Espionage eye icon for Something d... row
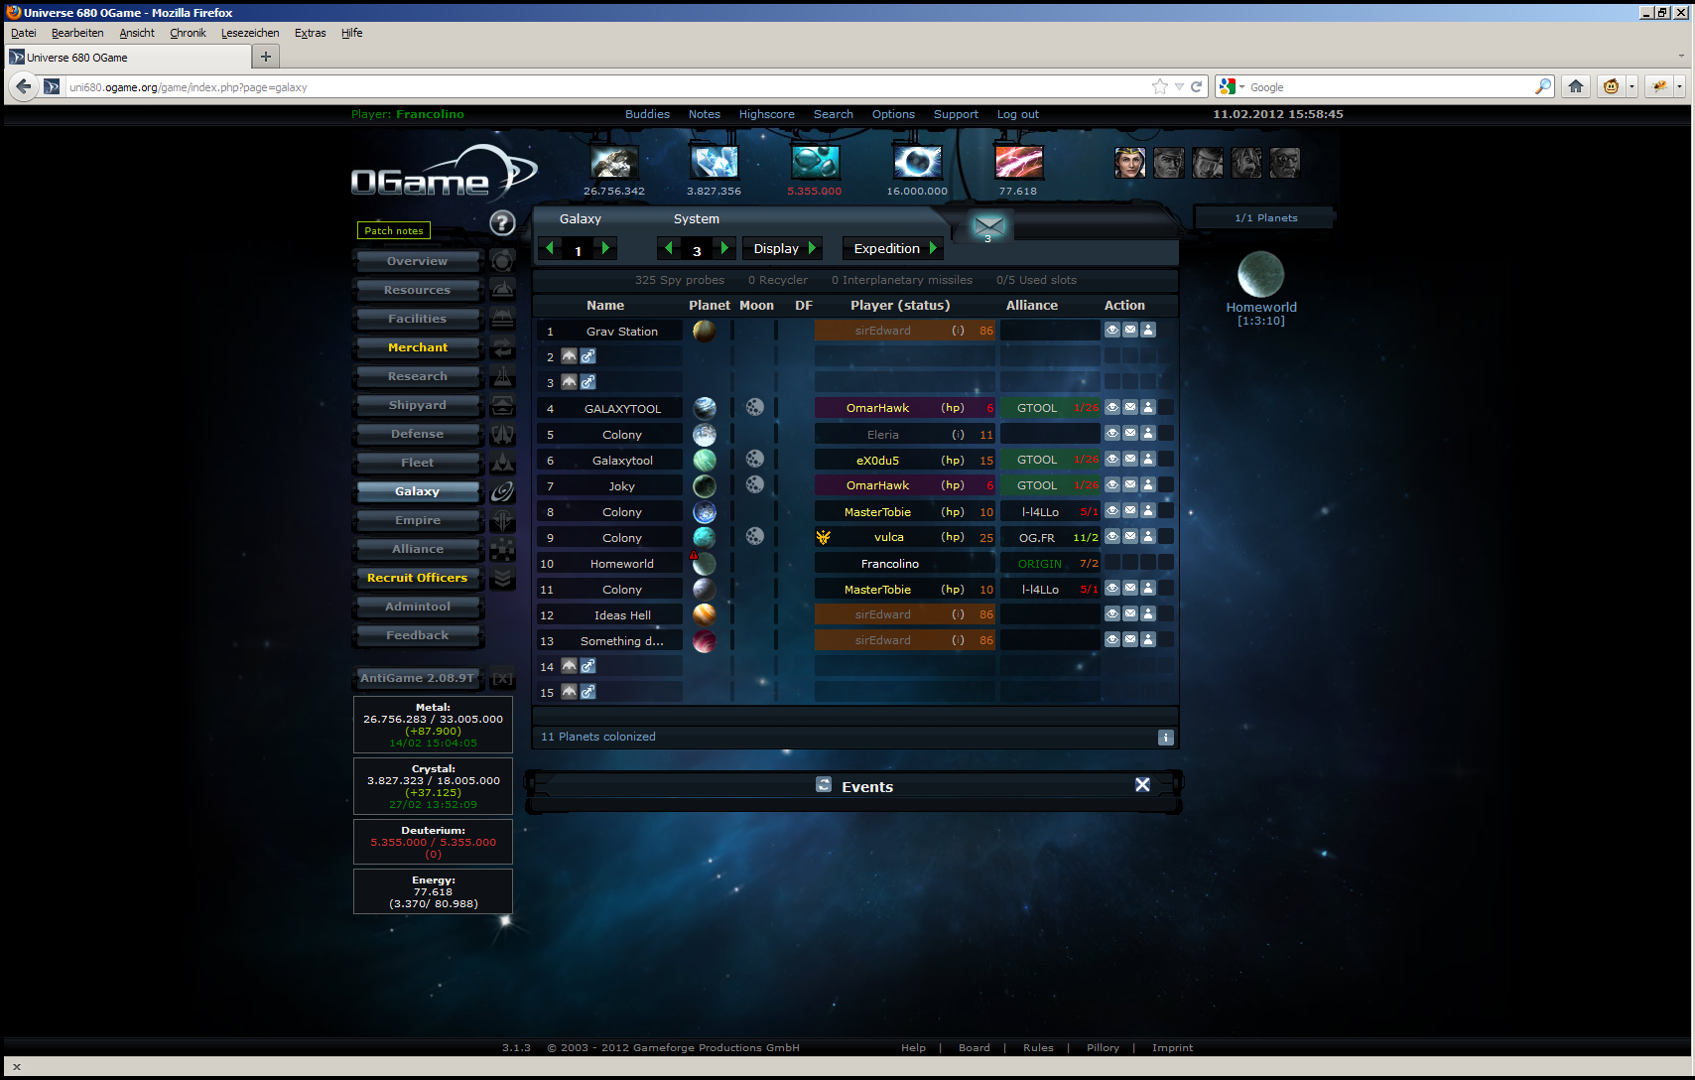This screenshot has width=1695, height=1080. point(1112,639)
